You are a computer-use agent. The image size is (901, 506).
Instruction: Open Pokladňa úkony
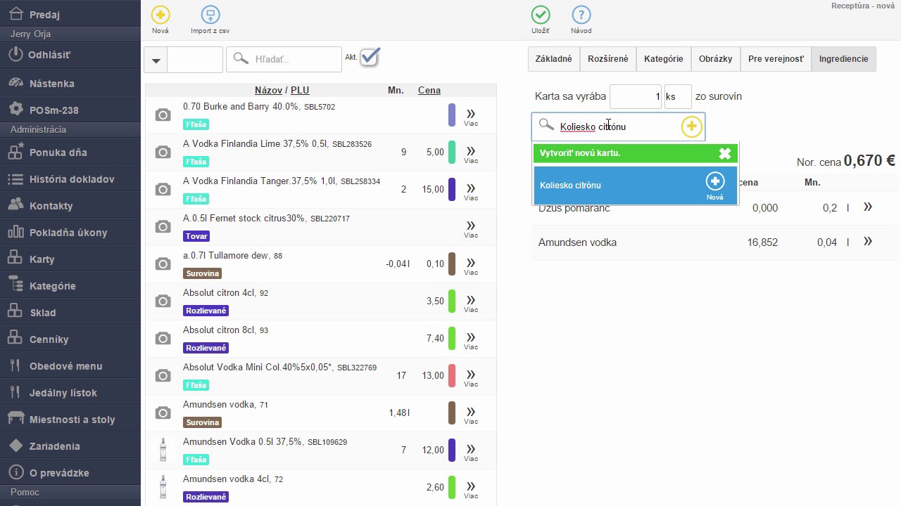pos(70,233)
